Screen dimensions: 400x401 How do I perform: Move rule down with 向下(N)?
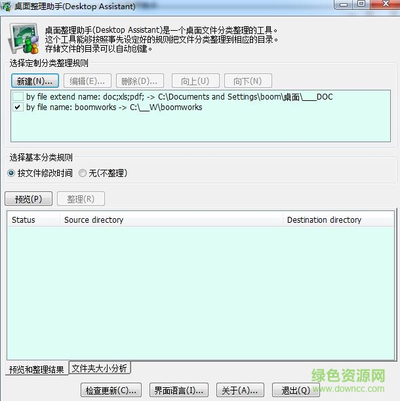click(x=248, y=81)
